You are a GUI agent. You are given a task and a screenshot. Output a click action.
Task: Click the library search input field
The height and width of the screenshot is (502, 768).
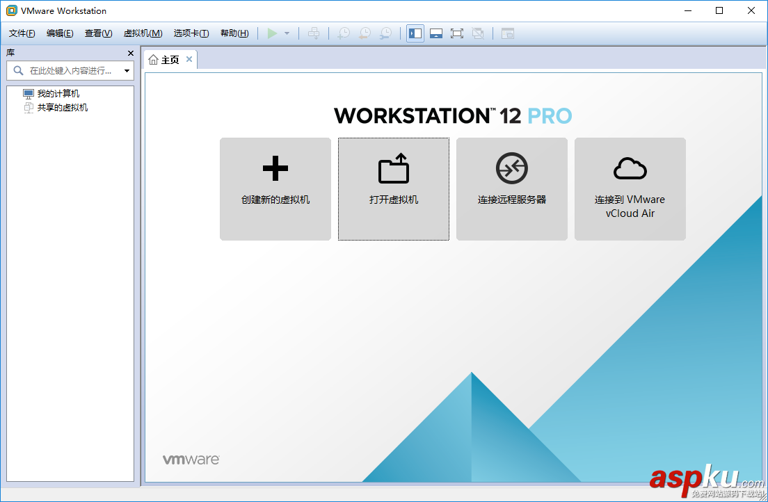coord(70,70)
